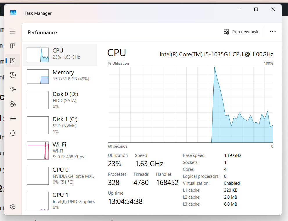Open the Users page icon

[13, 104]
